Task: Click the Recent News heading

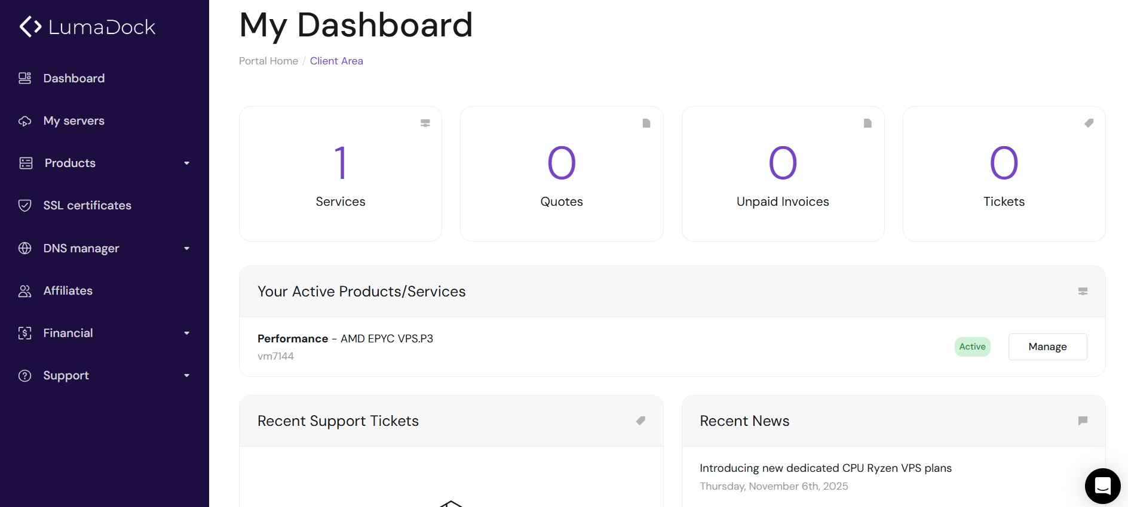Action: point(744,421)
